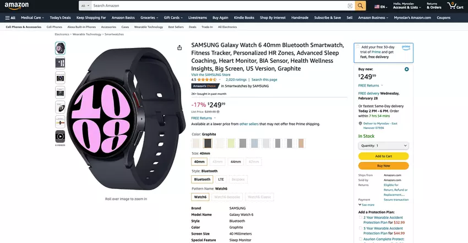Select the Buy new radio button

pyautogui.click(x=406, y=69)
